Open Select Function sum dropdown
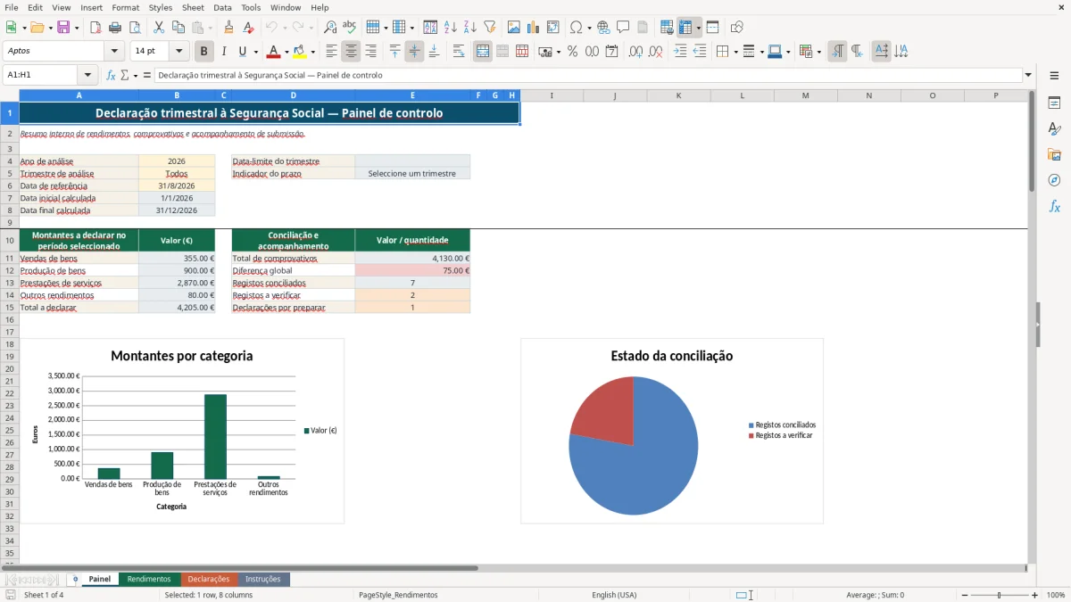 tap(137, 75)
